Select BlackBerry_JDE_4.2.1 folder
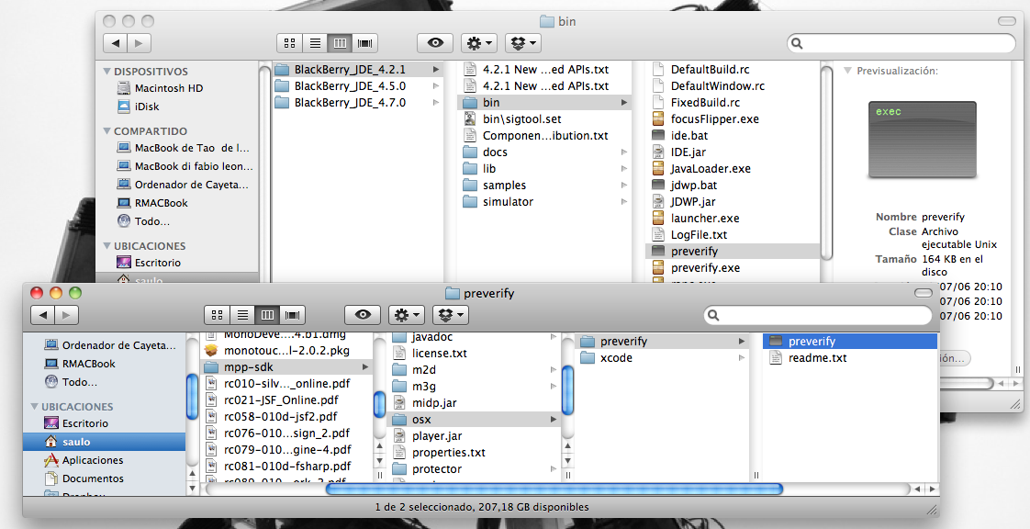 [358, 69]
